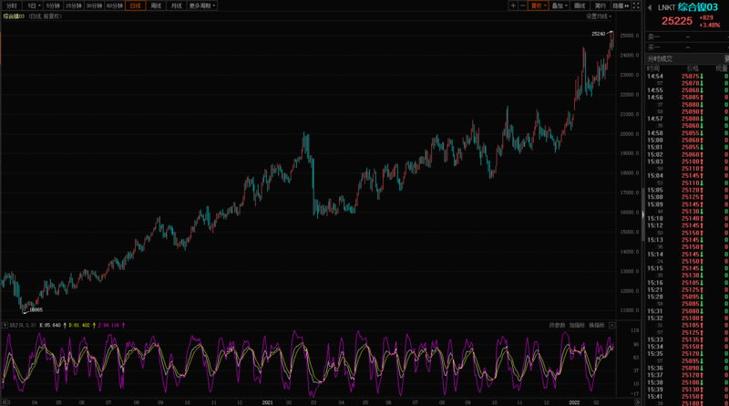
Task: Toggle fullscreen chart icon
Action: 636,5
